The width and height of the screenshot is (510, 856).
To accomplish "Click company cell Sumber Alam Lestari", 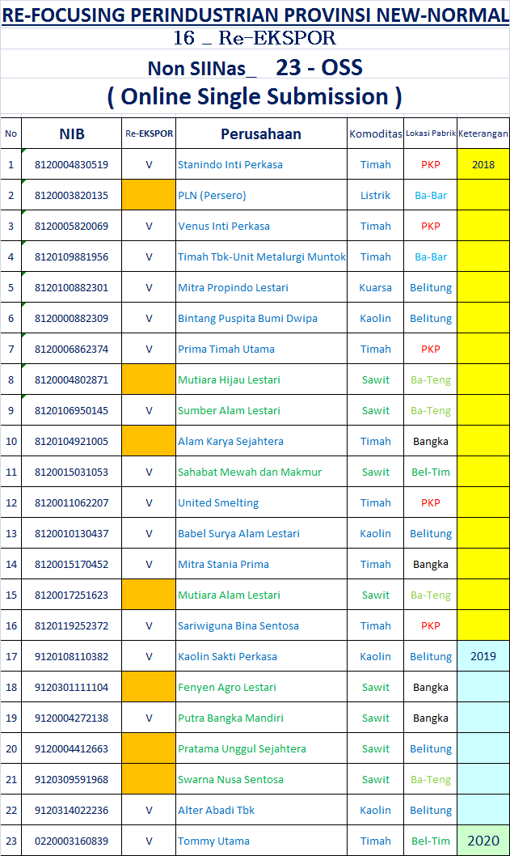I will coord(261,410).
